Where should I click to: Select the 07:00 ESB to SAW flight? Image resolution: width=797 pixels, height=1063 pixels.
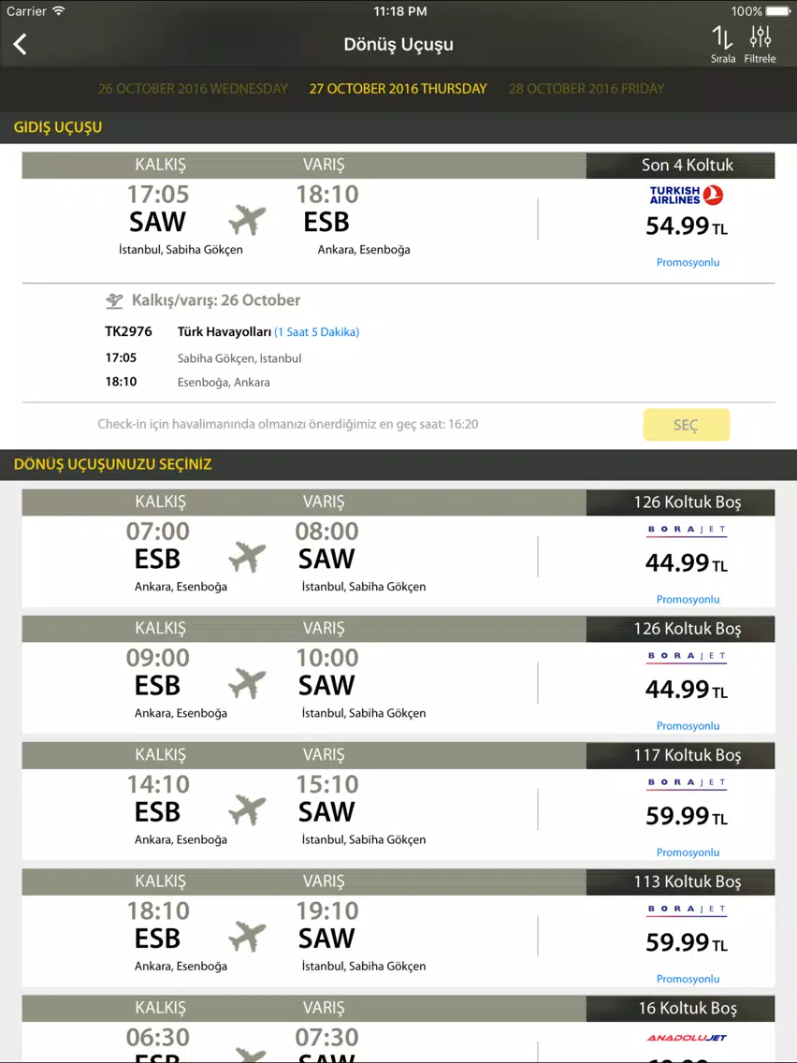click(398, 547)
